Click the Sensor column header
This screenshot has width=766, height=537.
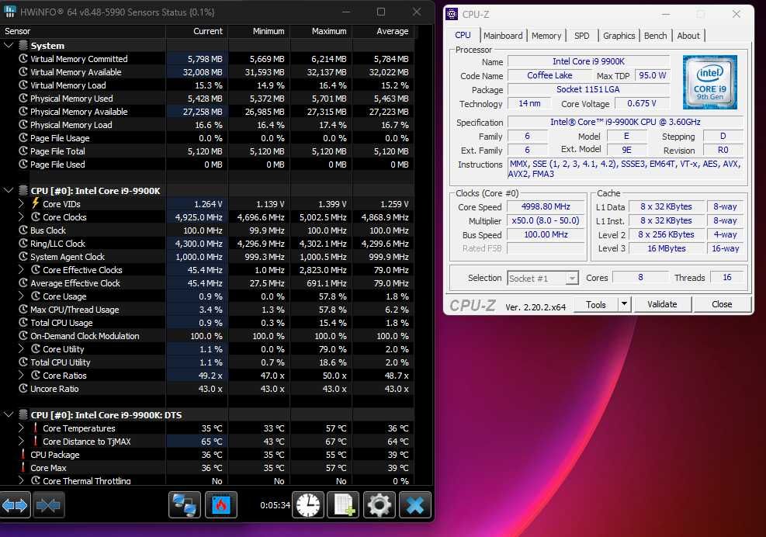pyautogui.click(x=82, y=31)
